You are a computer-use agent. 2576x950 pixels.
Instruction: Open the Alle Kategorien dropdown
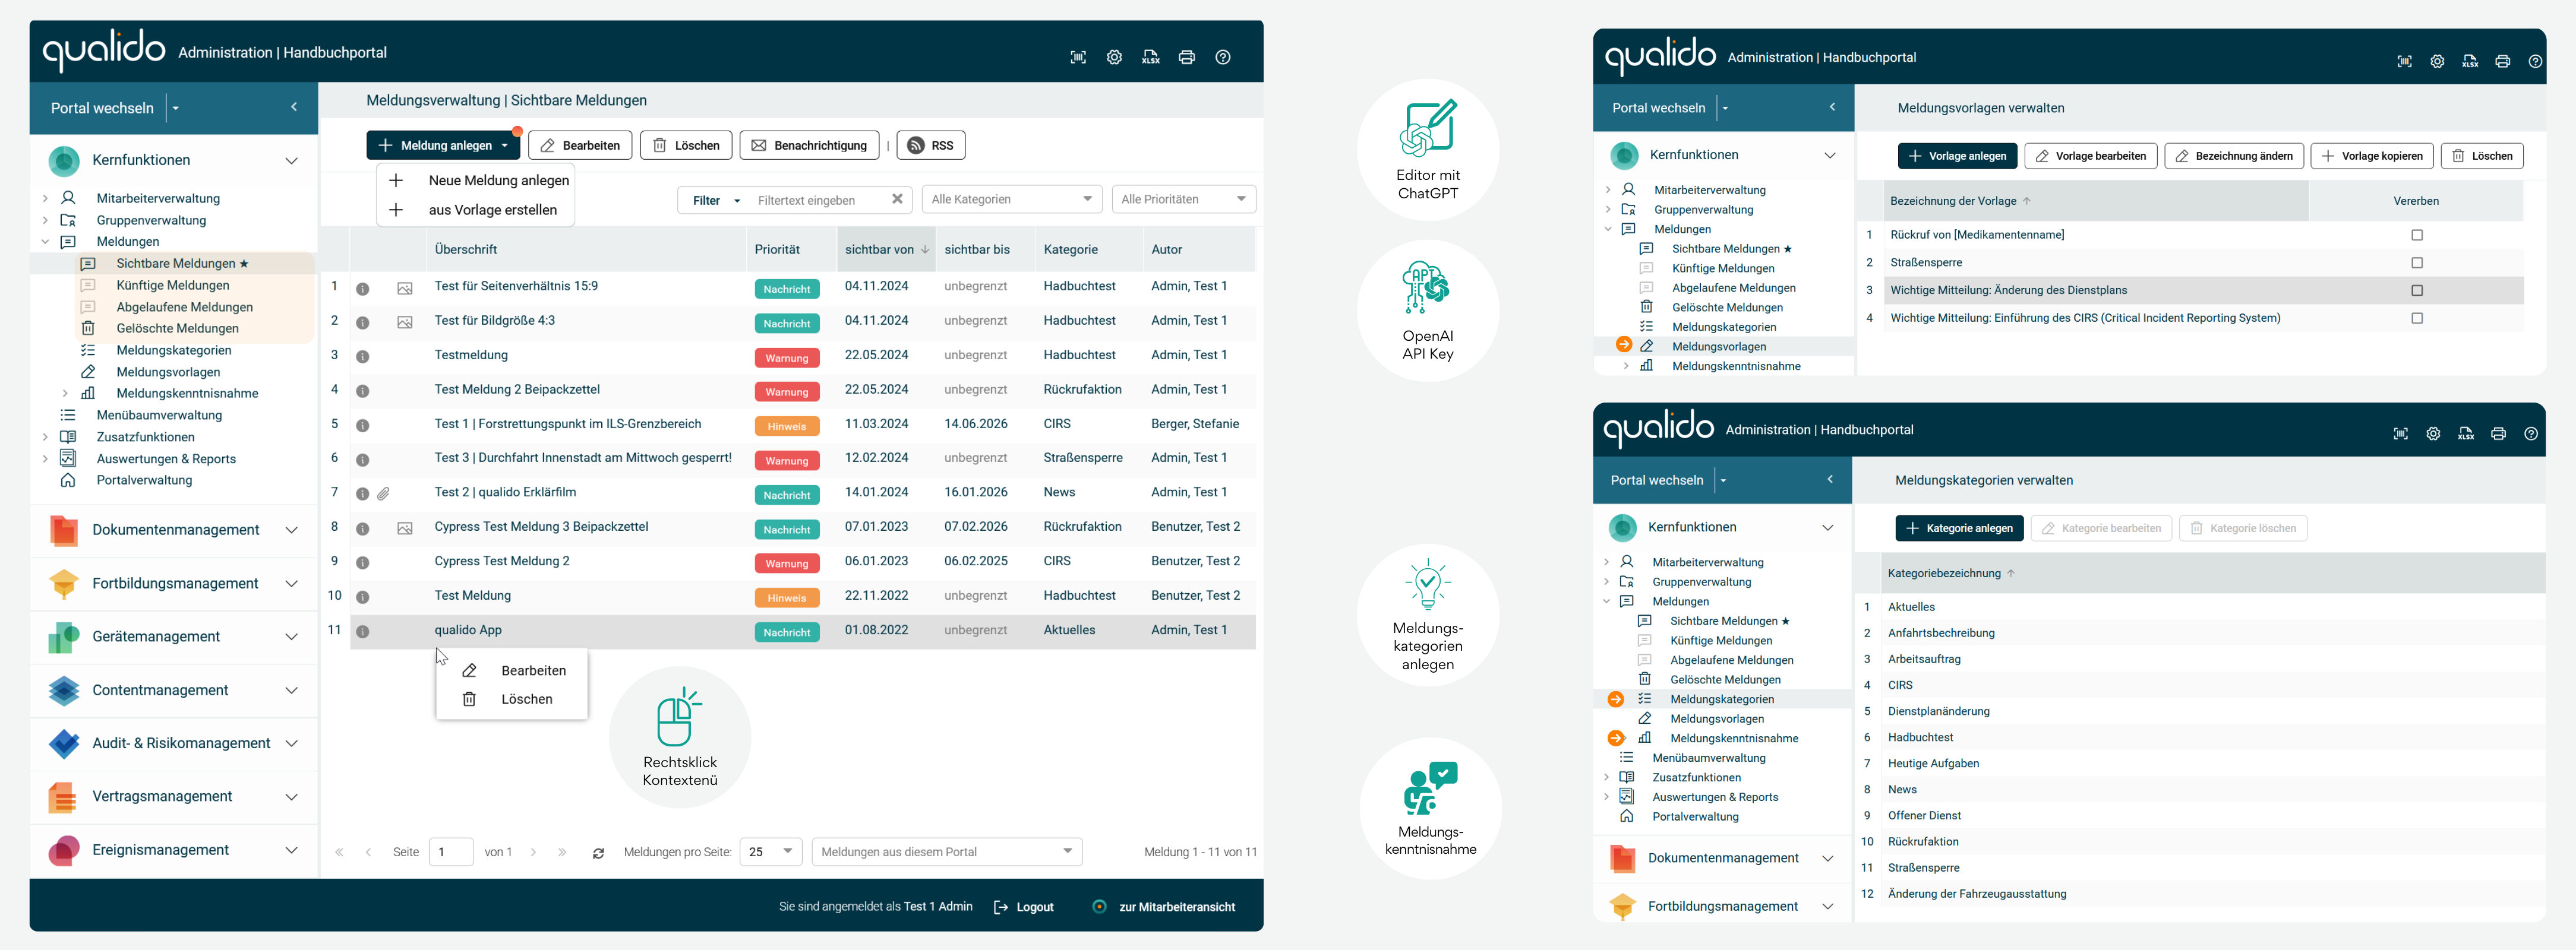[1011, 199]
